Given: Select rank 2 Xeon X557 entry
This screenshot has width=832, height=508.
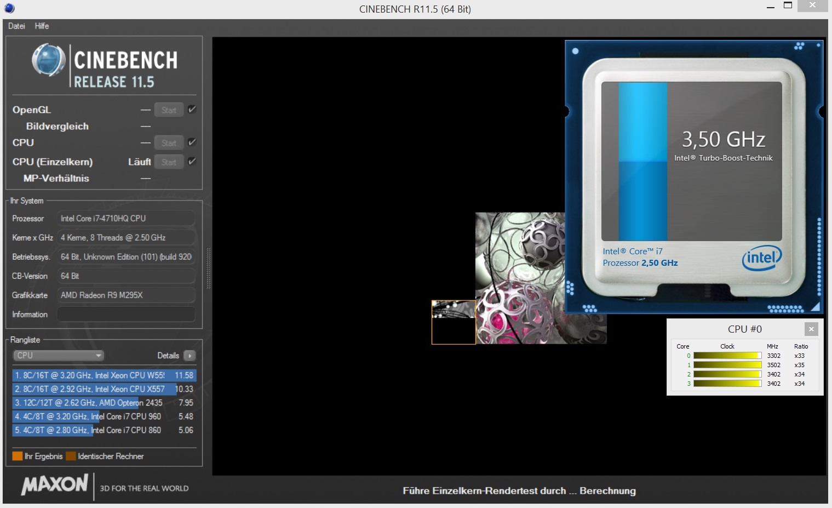Looking at the screenshot, I should 104,389.
